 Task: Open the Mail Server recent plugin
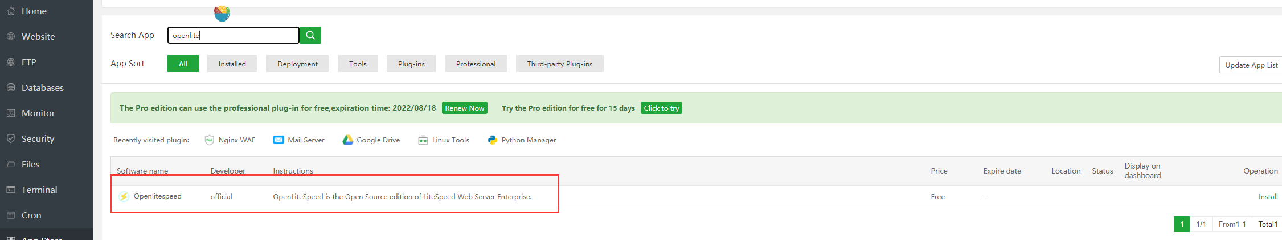coord(299,140)
